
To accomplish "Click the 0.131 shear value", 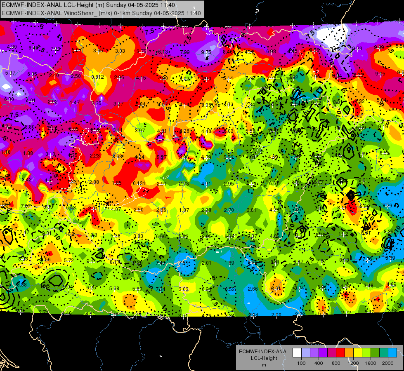I will (x=139, y=183).
